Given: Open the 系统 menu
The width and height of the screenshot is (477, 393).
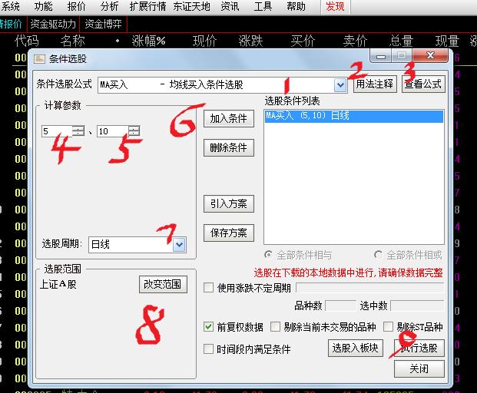Looking at the screenshot, I should [10, 6].
